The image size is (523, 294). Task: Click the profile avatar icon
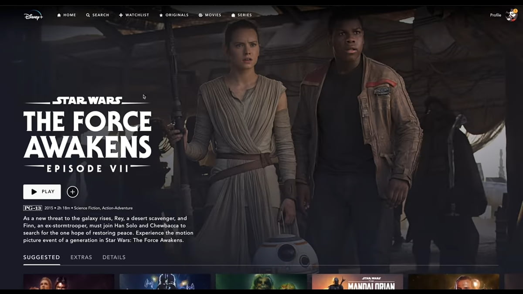click(x=510, y=14)
